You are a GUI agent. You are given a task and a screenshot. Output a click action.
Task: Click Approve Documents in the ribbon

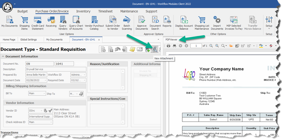(x=142, y=23)
